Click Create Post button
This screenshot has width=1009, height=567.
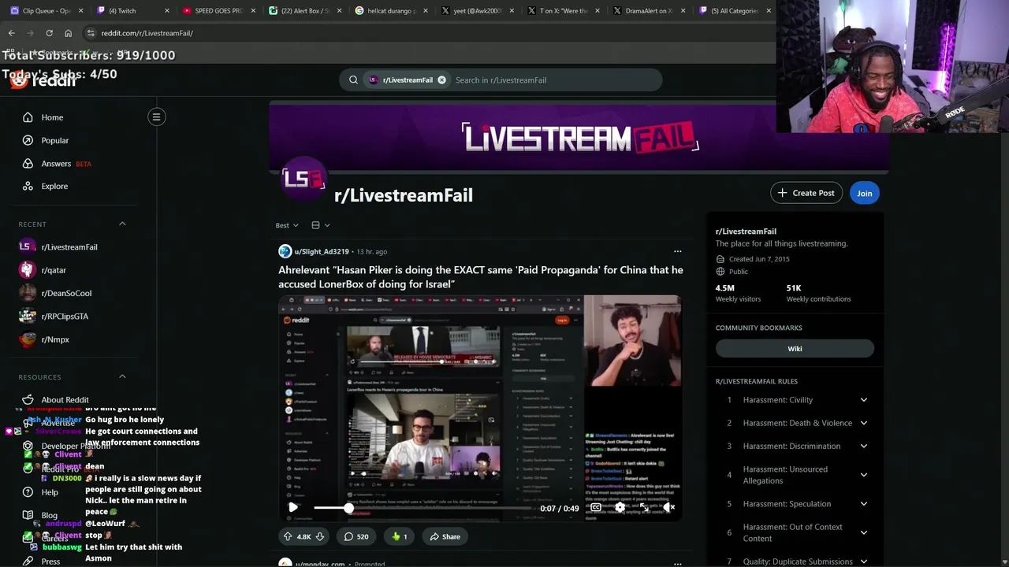tap(806, 193)
